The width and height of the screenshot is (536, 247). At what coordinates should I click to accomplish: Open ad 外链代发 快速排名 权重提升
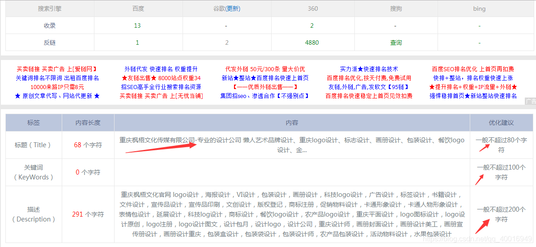tap(161, 69)
